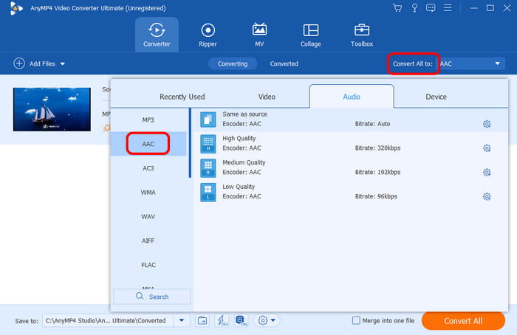Click the Add Files button label
517x335 pixels.
[42, 63]
